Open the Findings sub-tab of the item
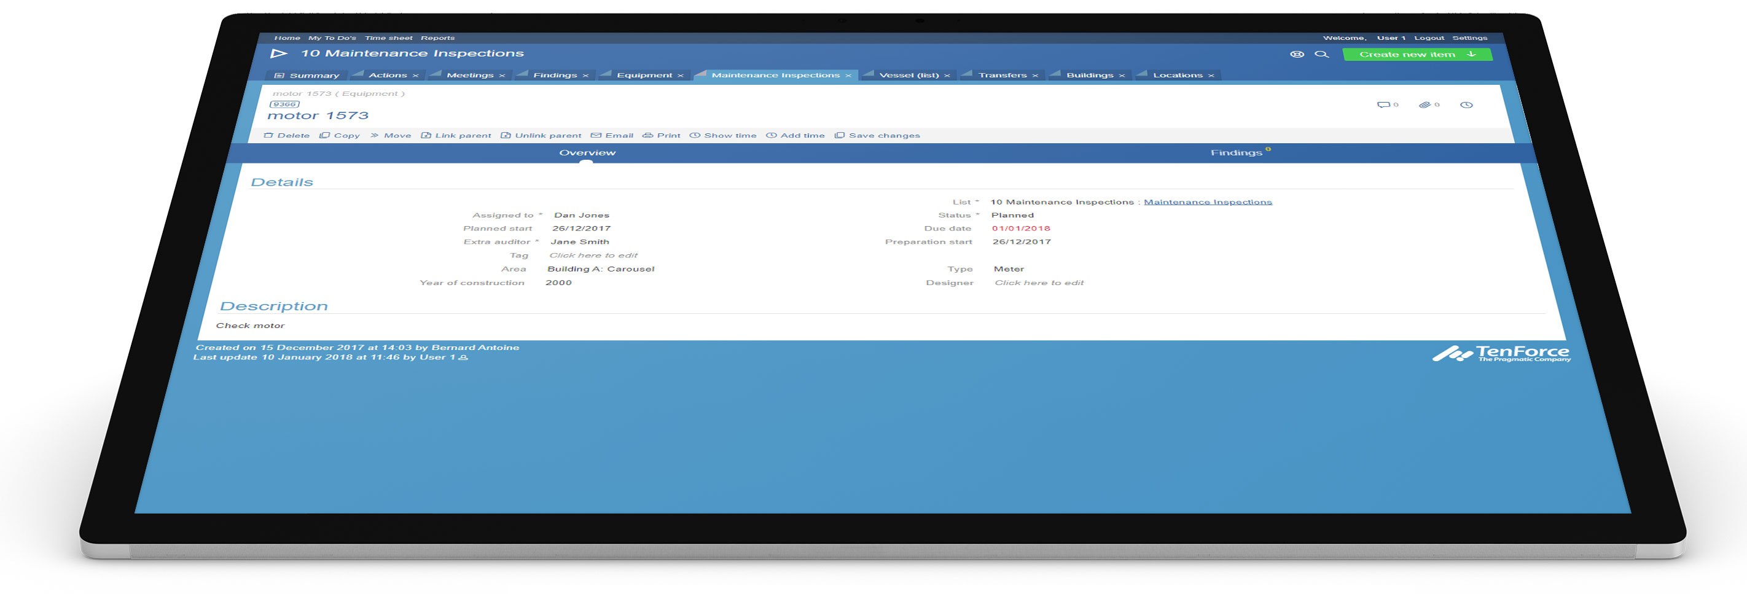Screen dimensions: 1747x594 (x=1236, y=152)
